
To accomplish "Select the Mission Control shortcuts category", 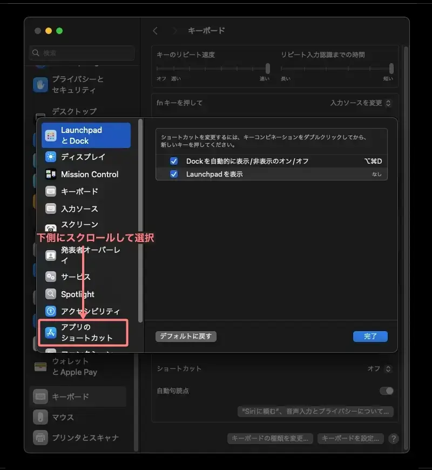I will tap(90, 174).
